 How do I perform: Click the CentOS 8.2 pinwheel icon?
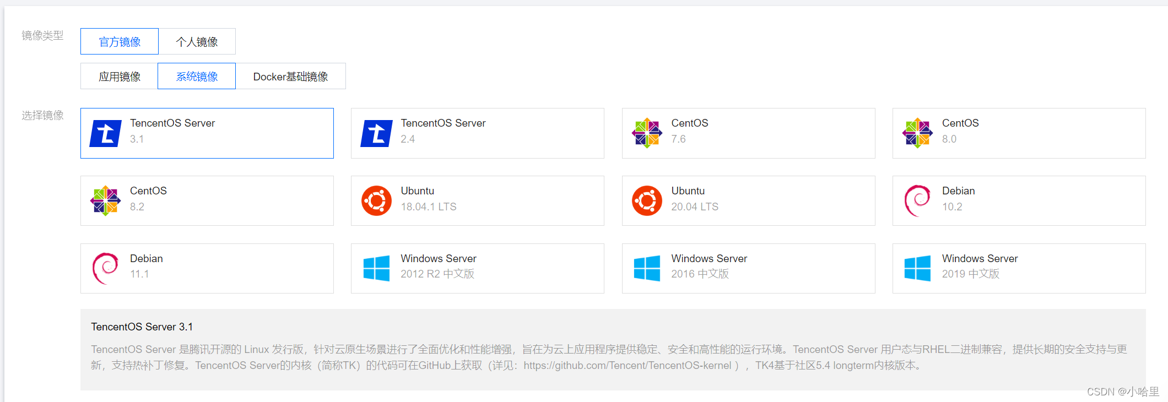[x=105, y=201]
